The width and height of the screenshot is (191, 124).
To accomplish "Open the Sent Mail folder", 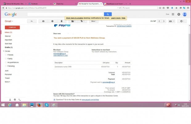I will pos(8,44).
